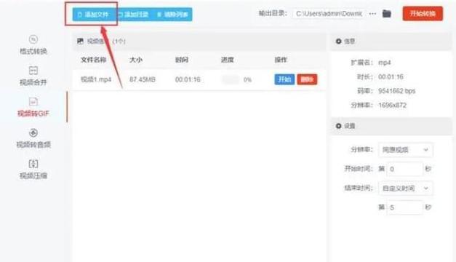Image resolution: width=456 pixels, height=262 pixels.
Task: Open the 分辨率 dropdown (同原视频)
Action: pos(405,150)
